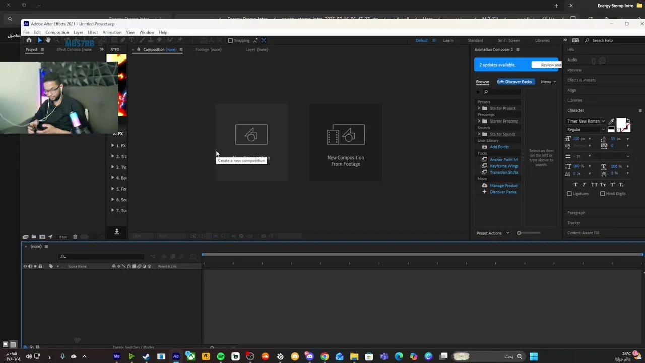Open the Composition menu
This screenshot has width=645, height=363.
(x=57, y=32)
